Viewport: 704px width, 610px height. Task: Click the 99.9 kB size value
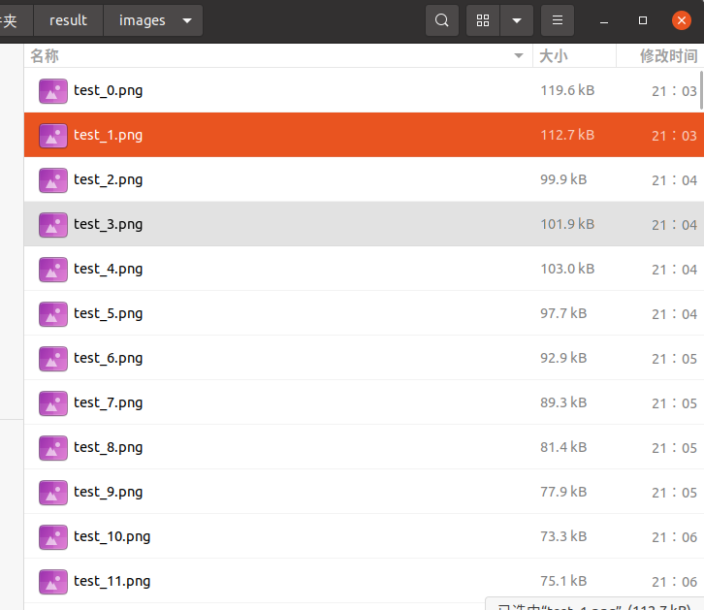(x=563, y=179)
